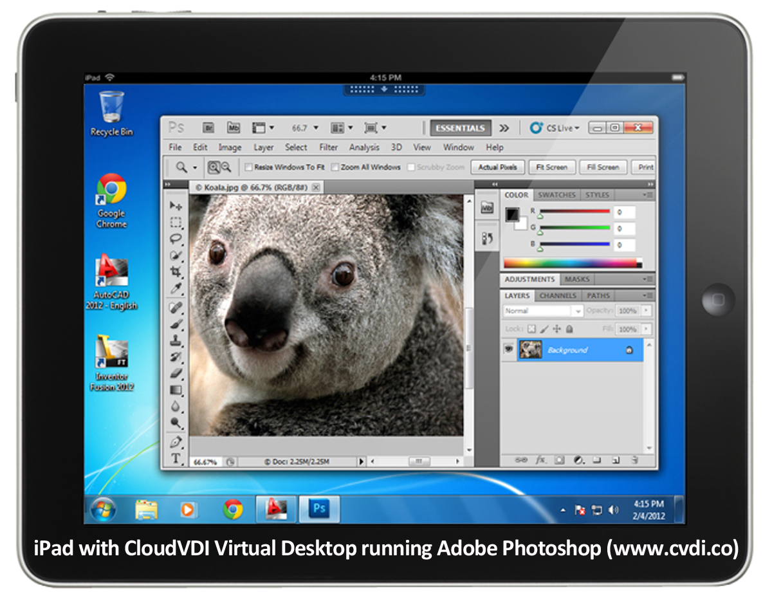The image size is (772, 601).
Task: Select the Blur tool
Action: click(176, 406)
